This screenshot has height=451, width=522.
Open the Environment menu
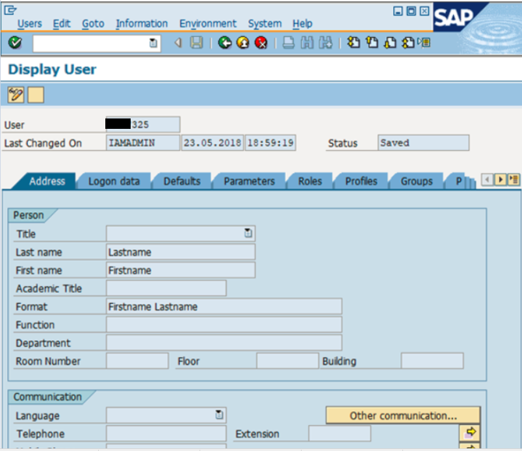coord(208,23)
